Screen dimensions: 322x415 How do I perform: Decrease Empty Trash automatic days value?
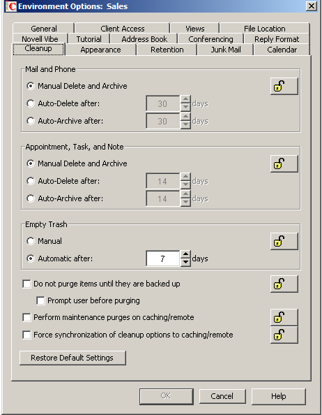185,262
